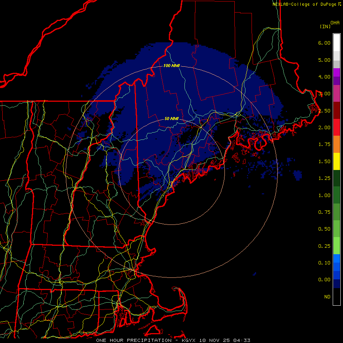Image resolution: width=343 pixels, height=343 pixels.
Task: Click the ONE HOUR PRECIPITATION caption text
Action: pos(134,340)
